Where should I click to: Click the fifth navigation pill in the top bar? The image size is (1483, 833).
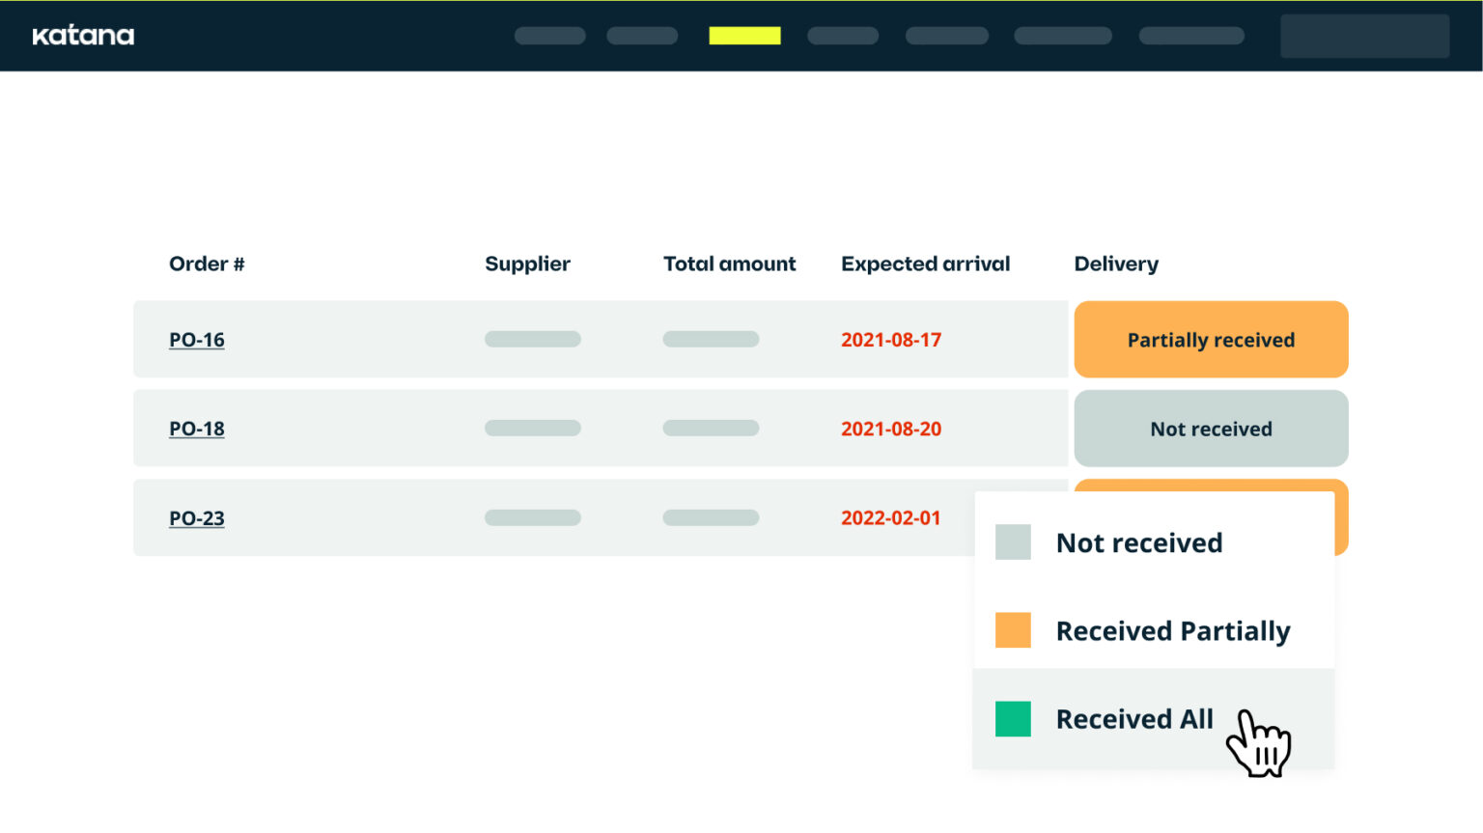[946, 35]
